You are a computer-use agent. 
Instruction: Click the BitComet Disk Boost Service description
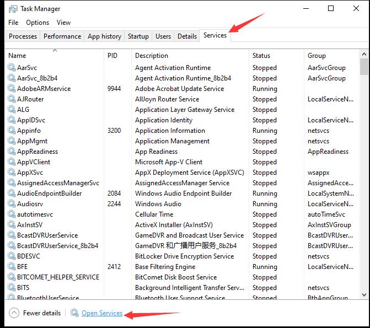pos(176,277)
